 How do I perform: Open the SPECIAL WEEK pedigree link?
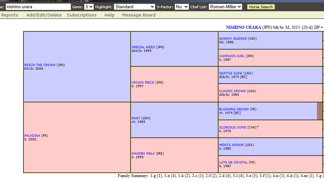(143, 47)
